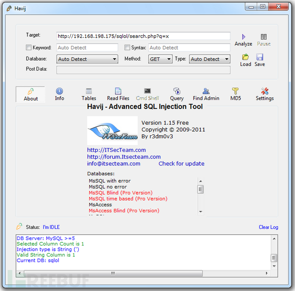Open the http://ITSecTeam.com link

coord(116,150)
